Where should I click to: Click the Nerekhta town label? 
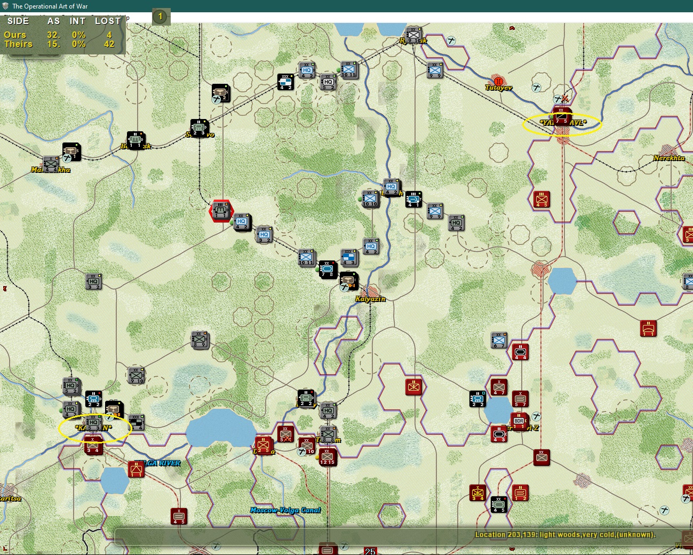point(669,158)
